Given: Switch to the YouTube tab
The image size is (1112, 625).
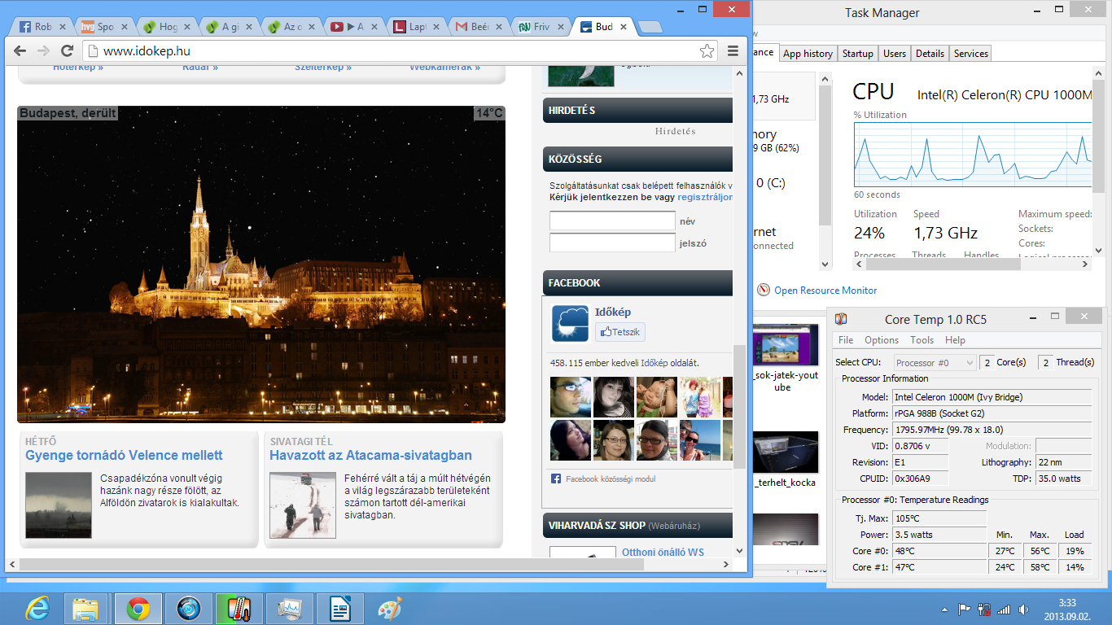Looking at the screenshot, I should tap(354, 27).
